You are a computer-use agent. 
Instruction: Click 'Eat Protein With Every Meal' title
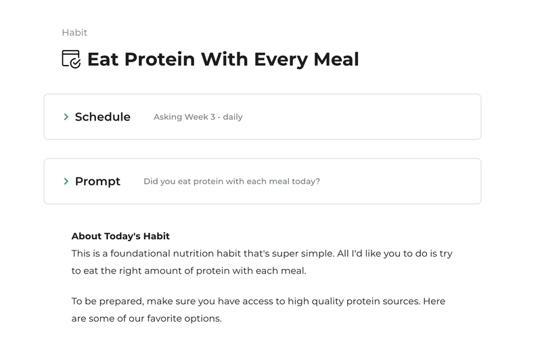(x=223, y=60)
